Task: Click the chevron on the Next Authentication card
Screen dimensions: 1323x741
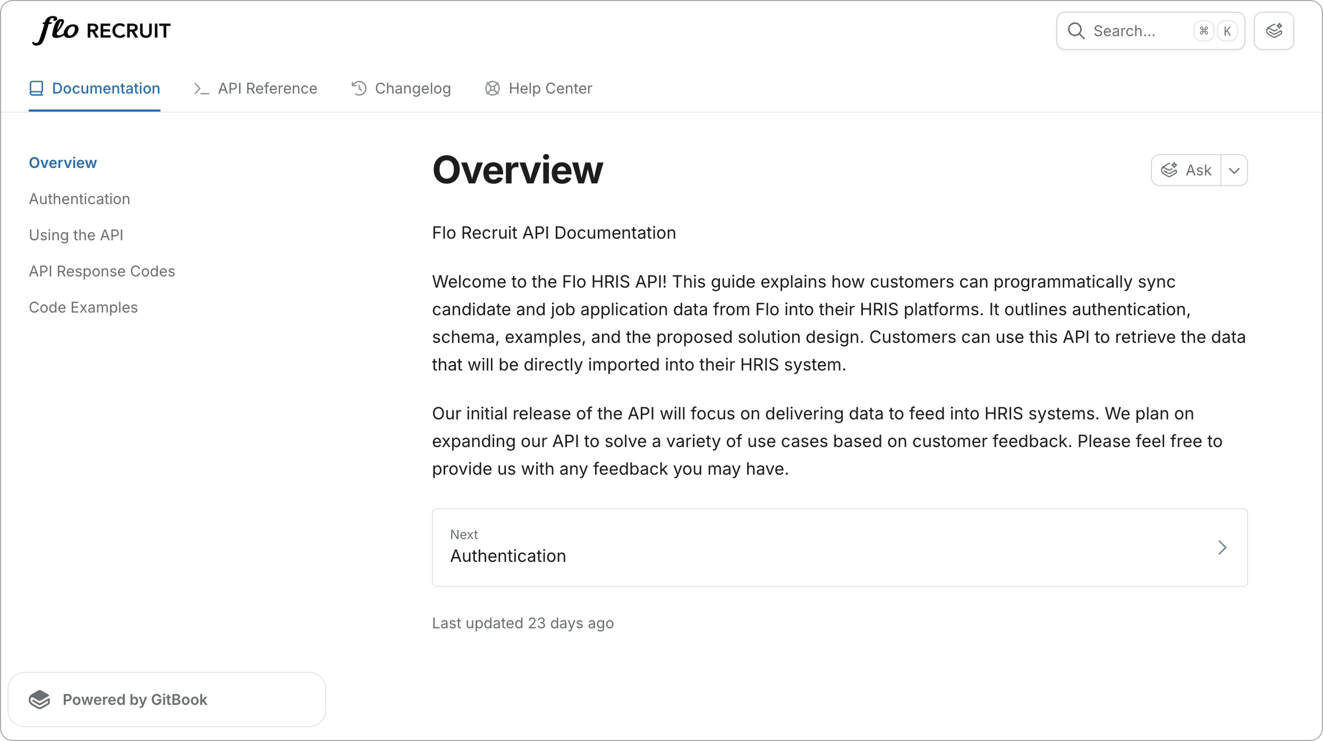Action: pos(1222,548)
